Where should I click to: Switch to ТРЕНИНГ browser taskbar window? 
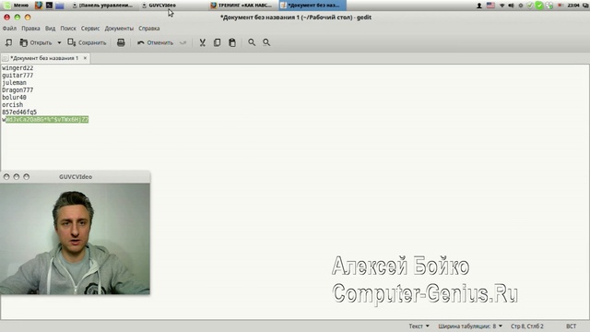pos(242,6)
